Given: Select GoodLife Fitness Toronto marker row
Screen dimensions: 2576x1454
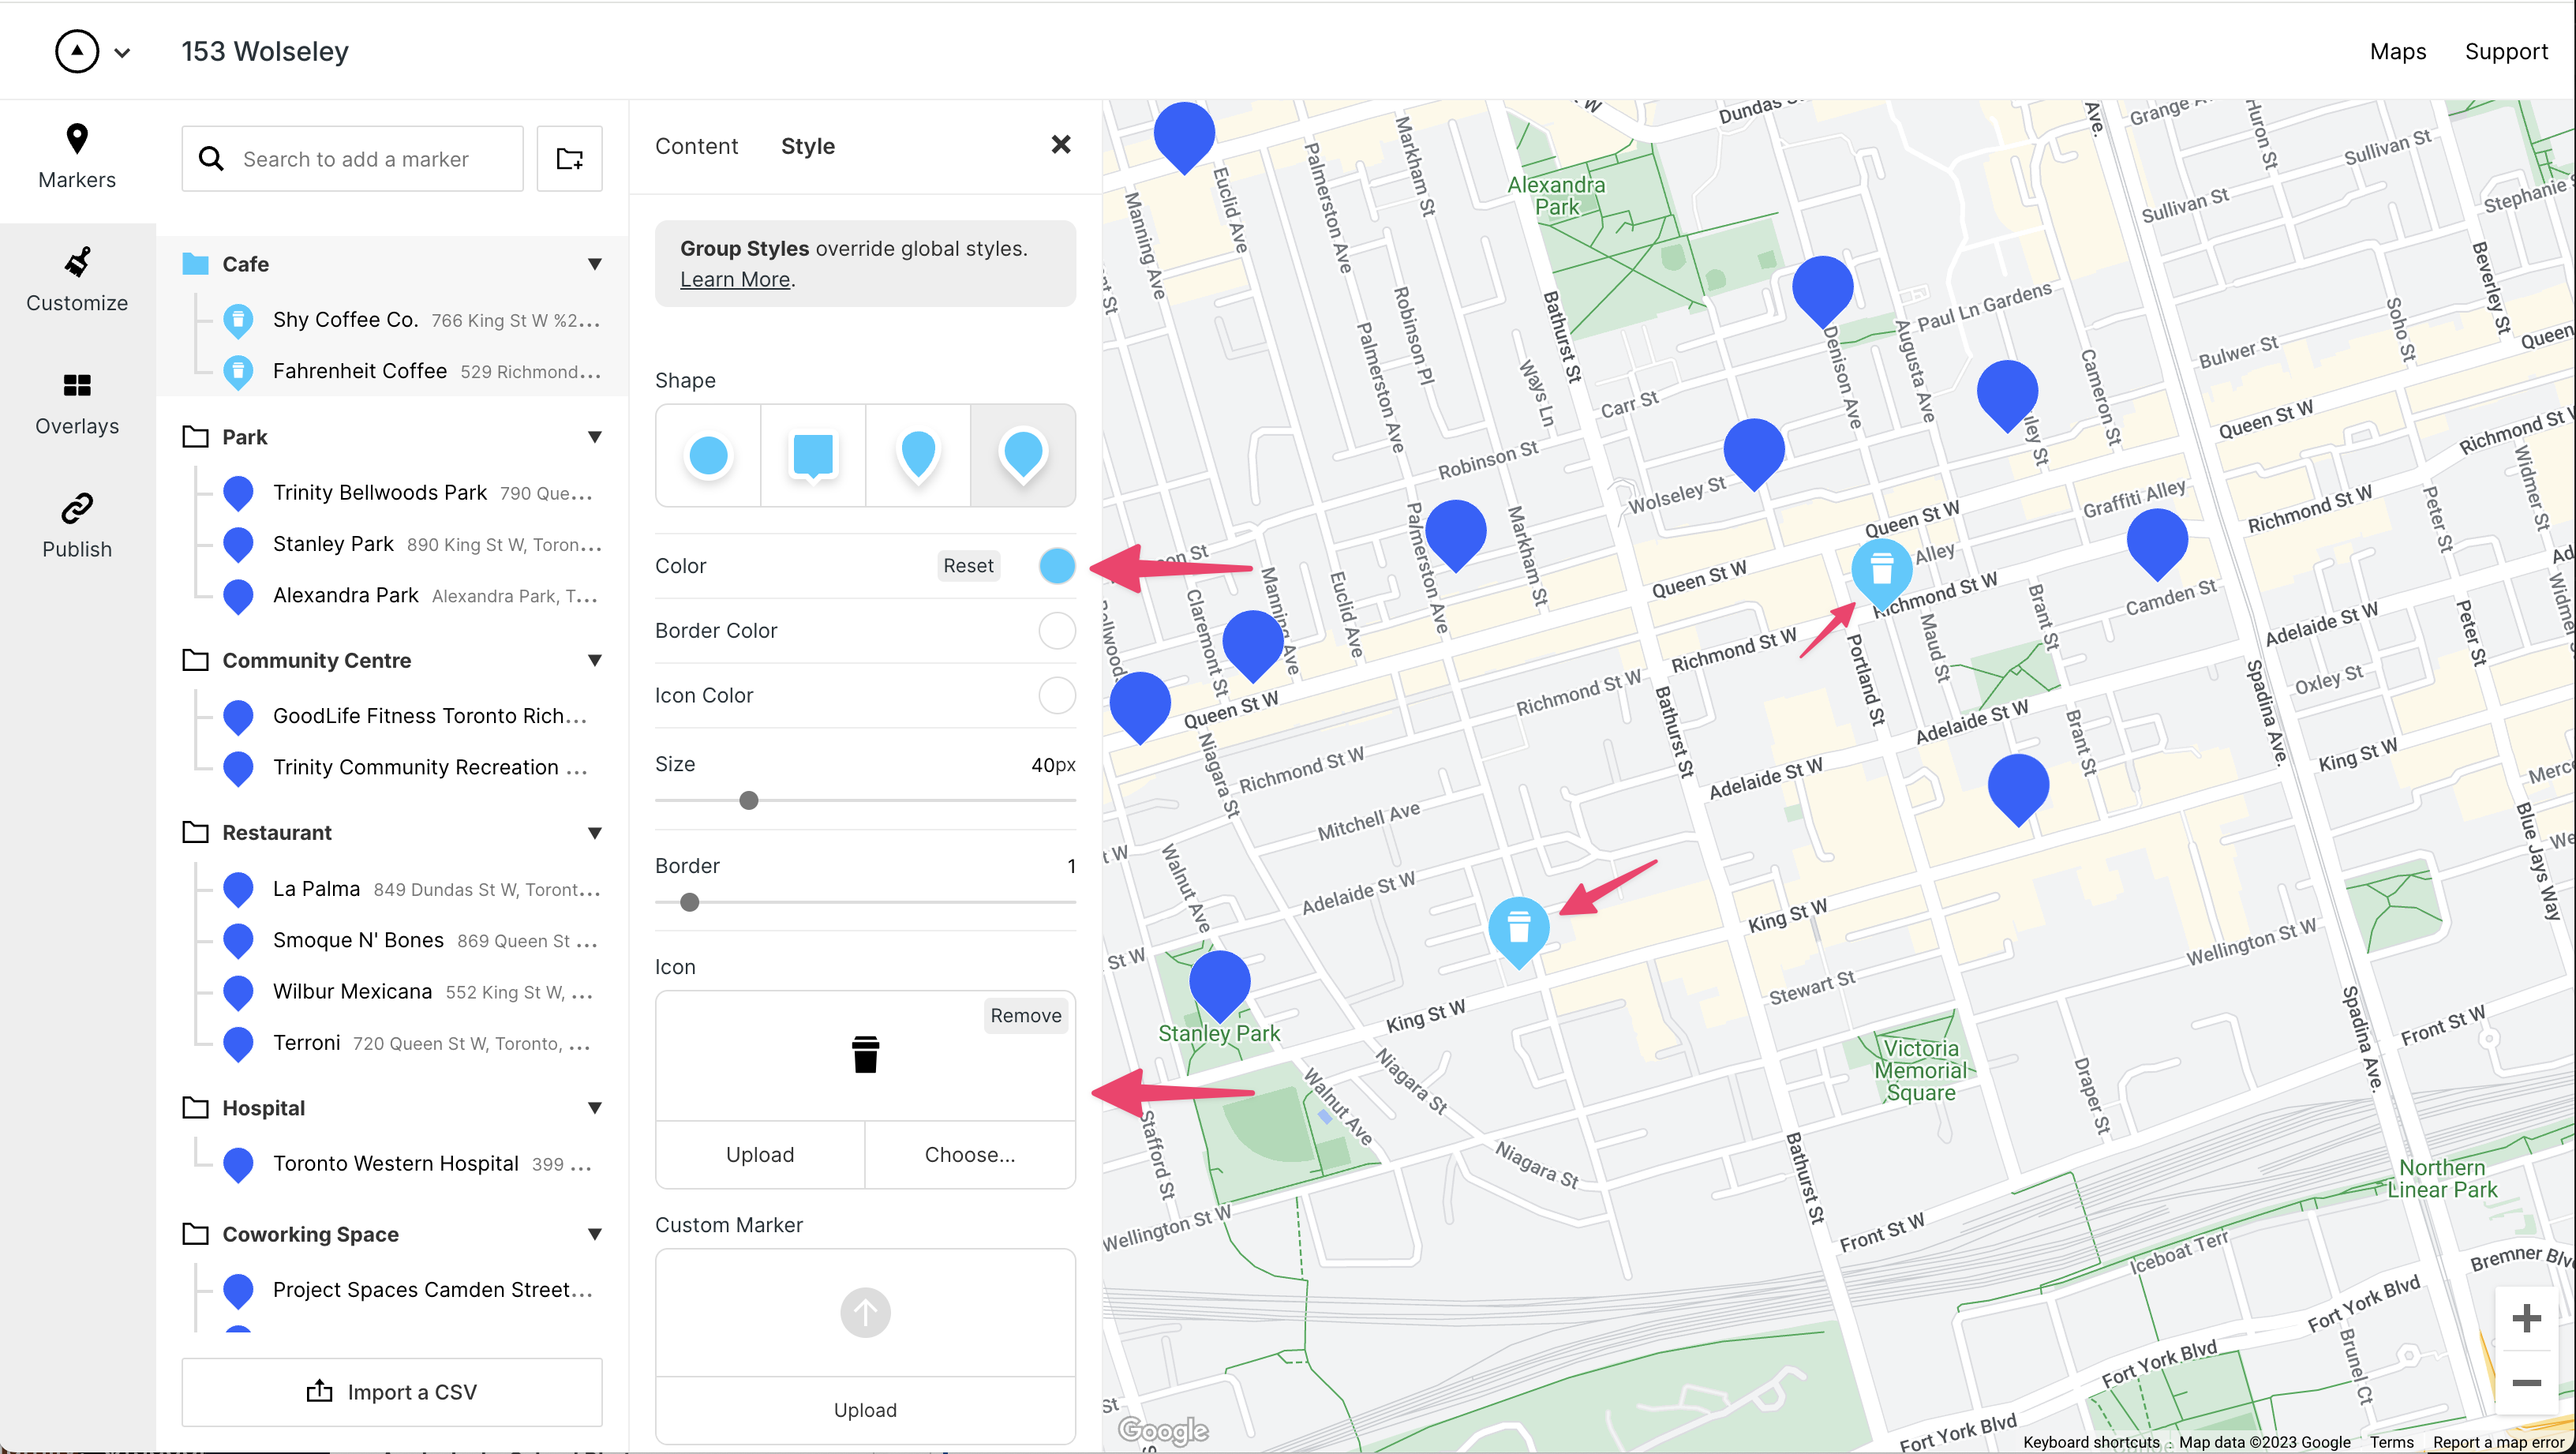Looking at the screenshot, I should [413, 716].
